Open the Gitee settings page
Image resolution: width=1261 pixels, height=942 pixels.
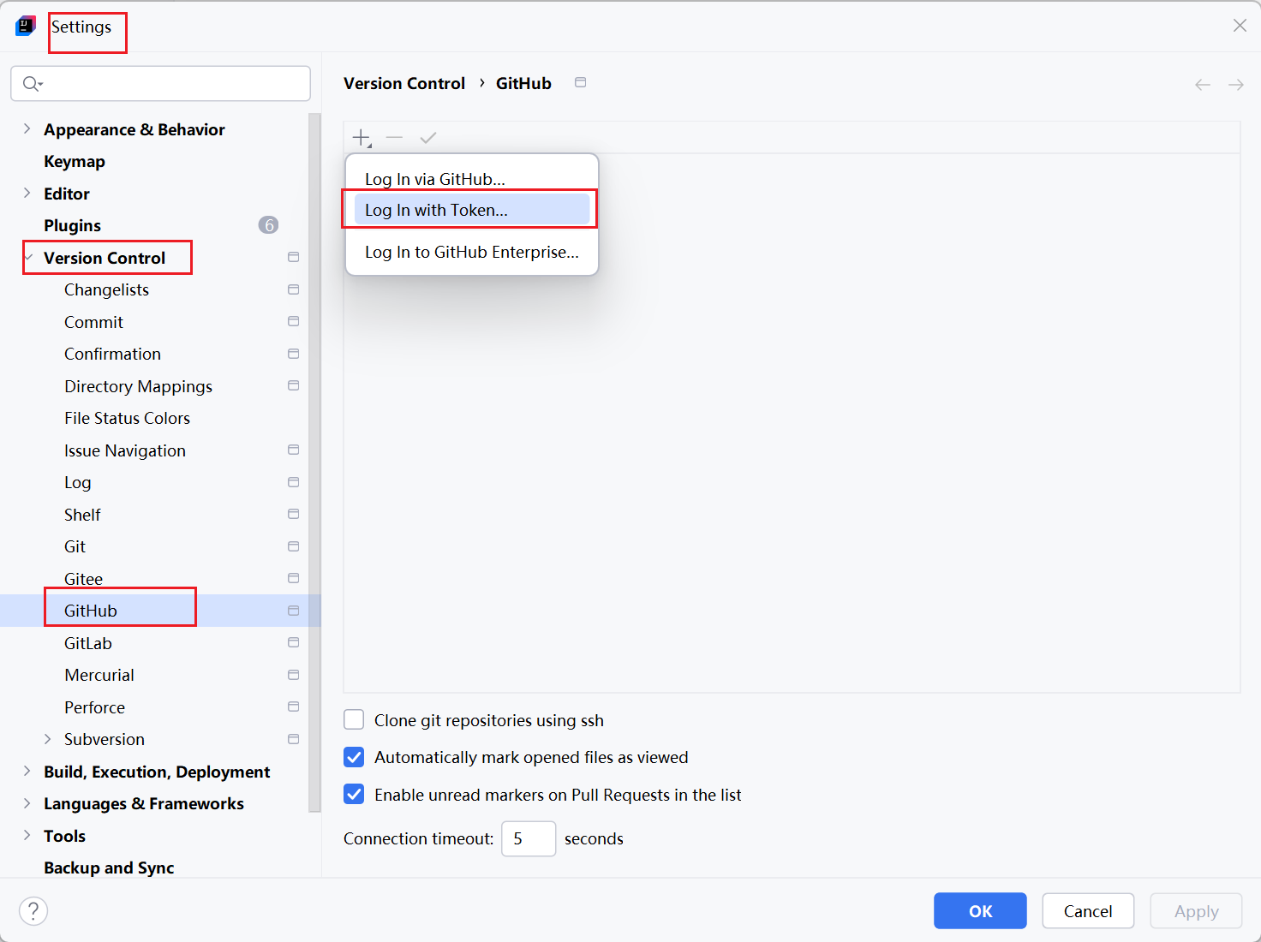[x=83, y=579]
